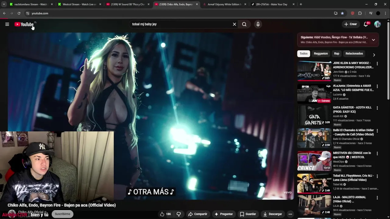Download video with Descargar button

coord(272,214)
